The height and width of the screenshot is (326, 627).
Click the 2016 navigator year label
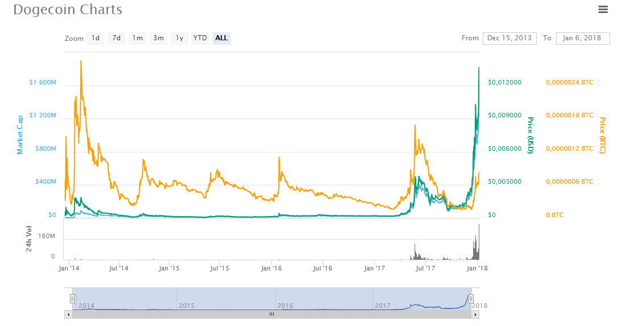point(285,306)
